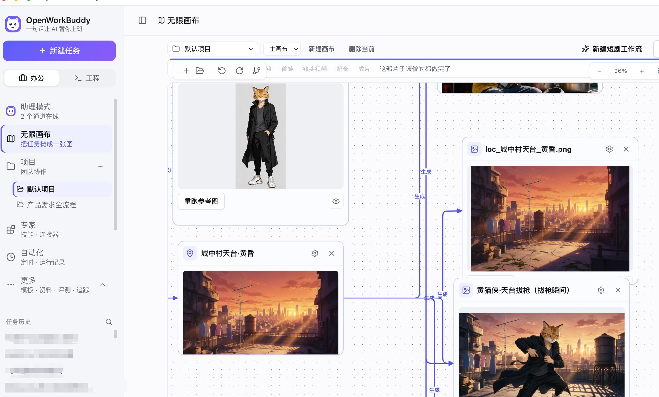
Task: Click the redo arrow icon
Action: 239,71
